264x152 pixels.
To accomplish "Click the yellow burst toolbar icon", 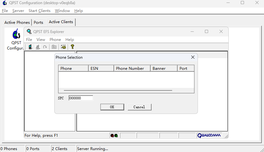I will point(64,47).
